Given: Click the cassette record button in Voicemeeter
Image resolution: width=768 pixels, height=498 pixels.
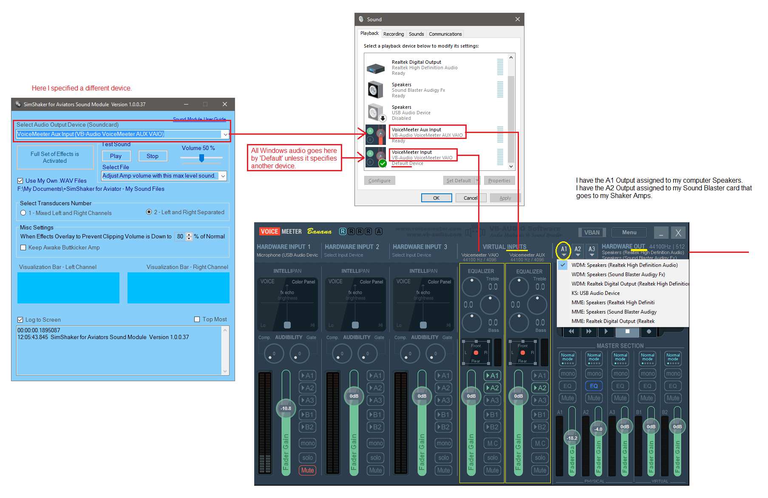Looking at the screenshot, I should (x=649, y=331).
